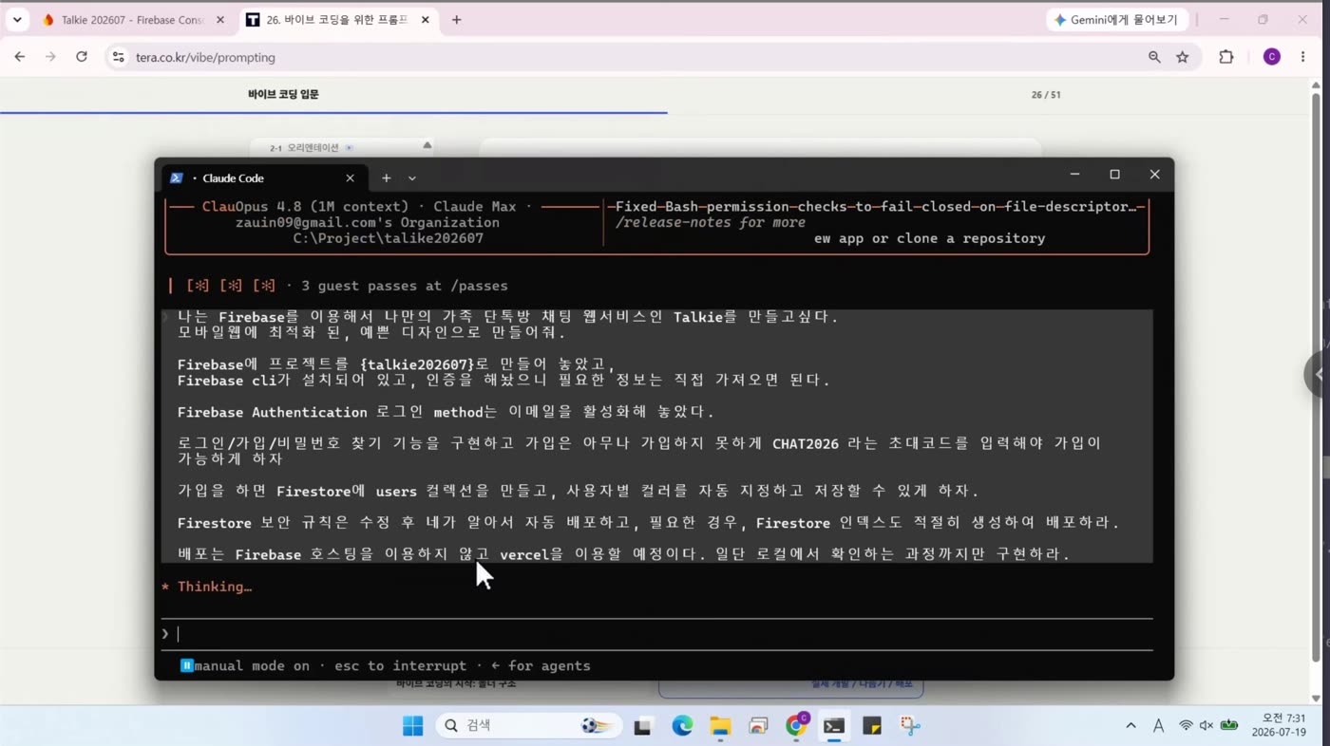1330x746 pixels.
Task: Open a new Chrome tab with the plus button
Action: click(457, 20)
